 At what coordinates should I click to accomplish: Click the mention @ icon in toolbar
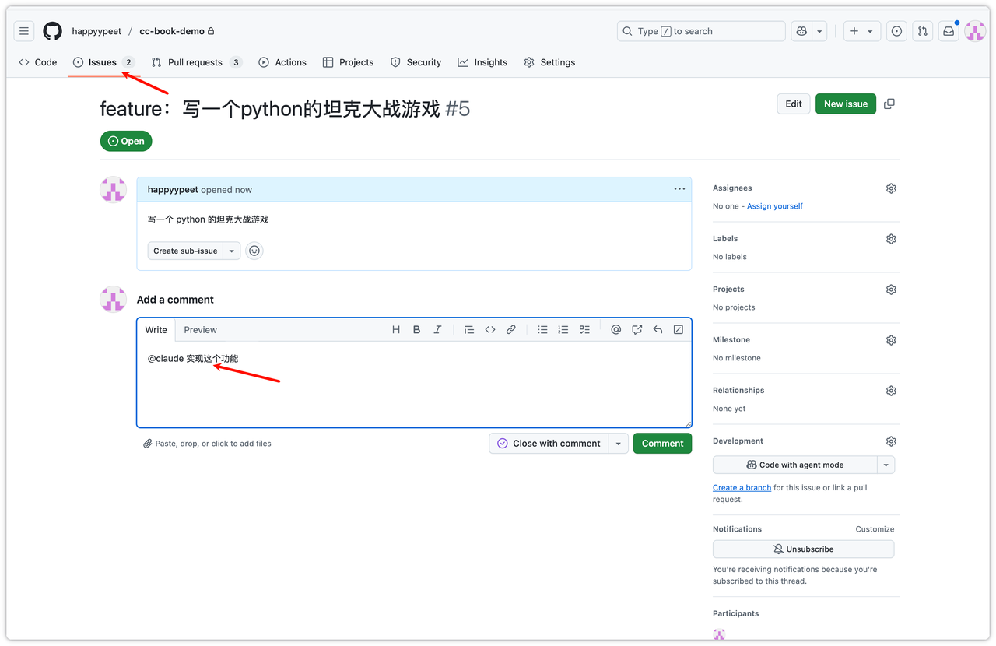click(x=615, y=330)
